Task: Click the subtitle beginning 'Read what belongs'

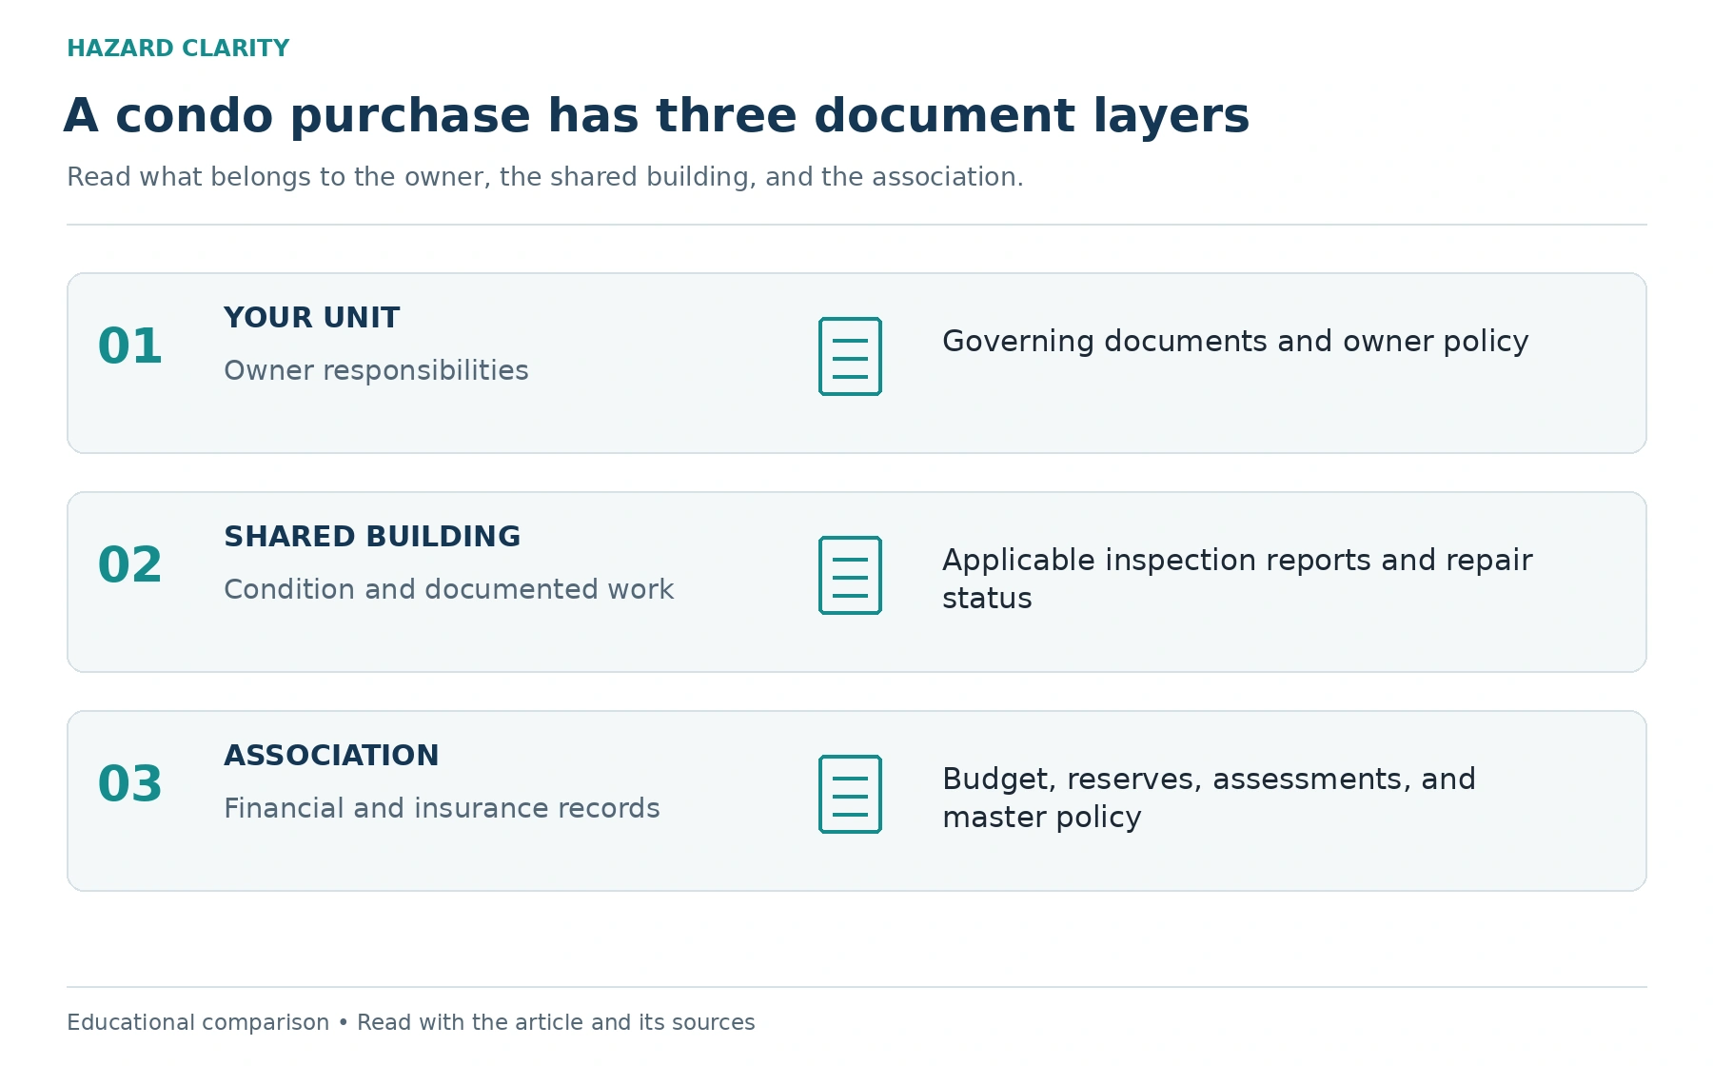Action: click(x=545, y=177)
